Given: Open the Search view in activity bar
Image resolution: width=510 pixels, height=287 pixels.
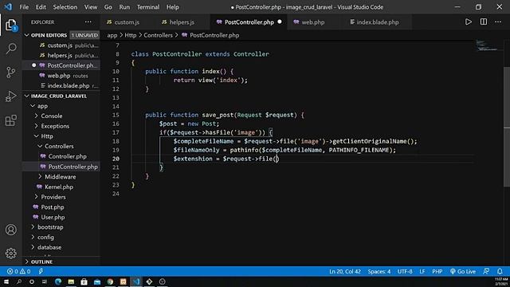Looking at the screenshot, I should pyautogui.click(x=10, y=49).
